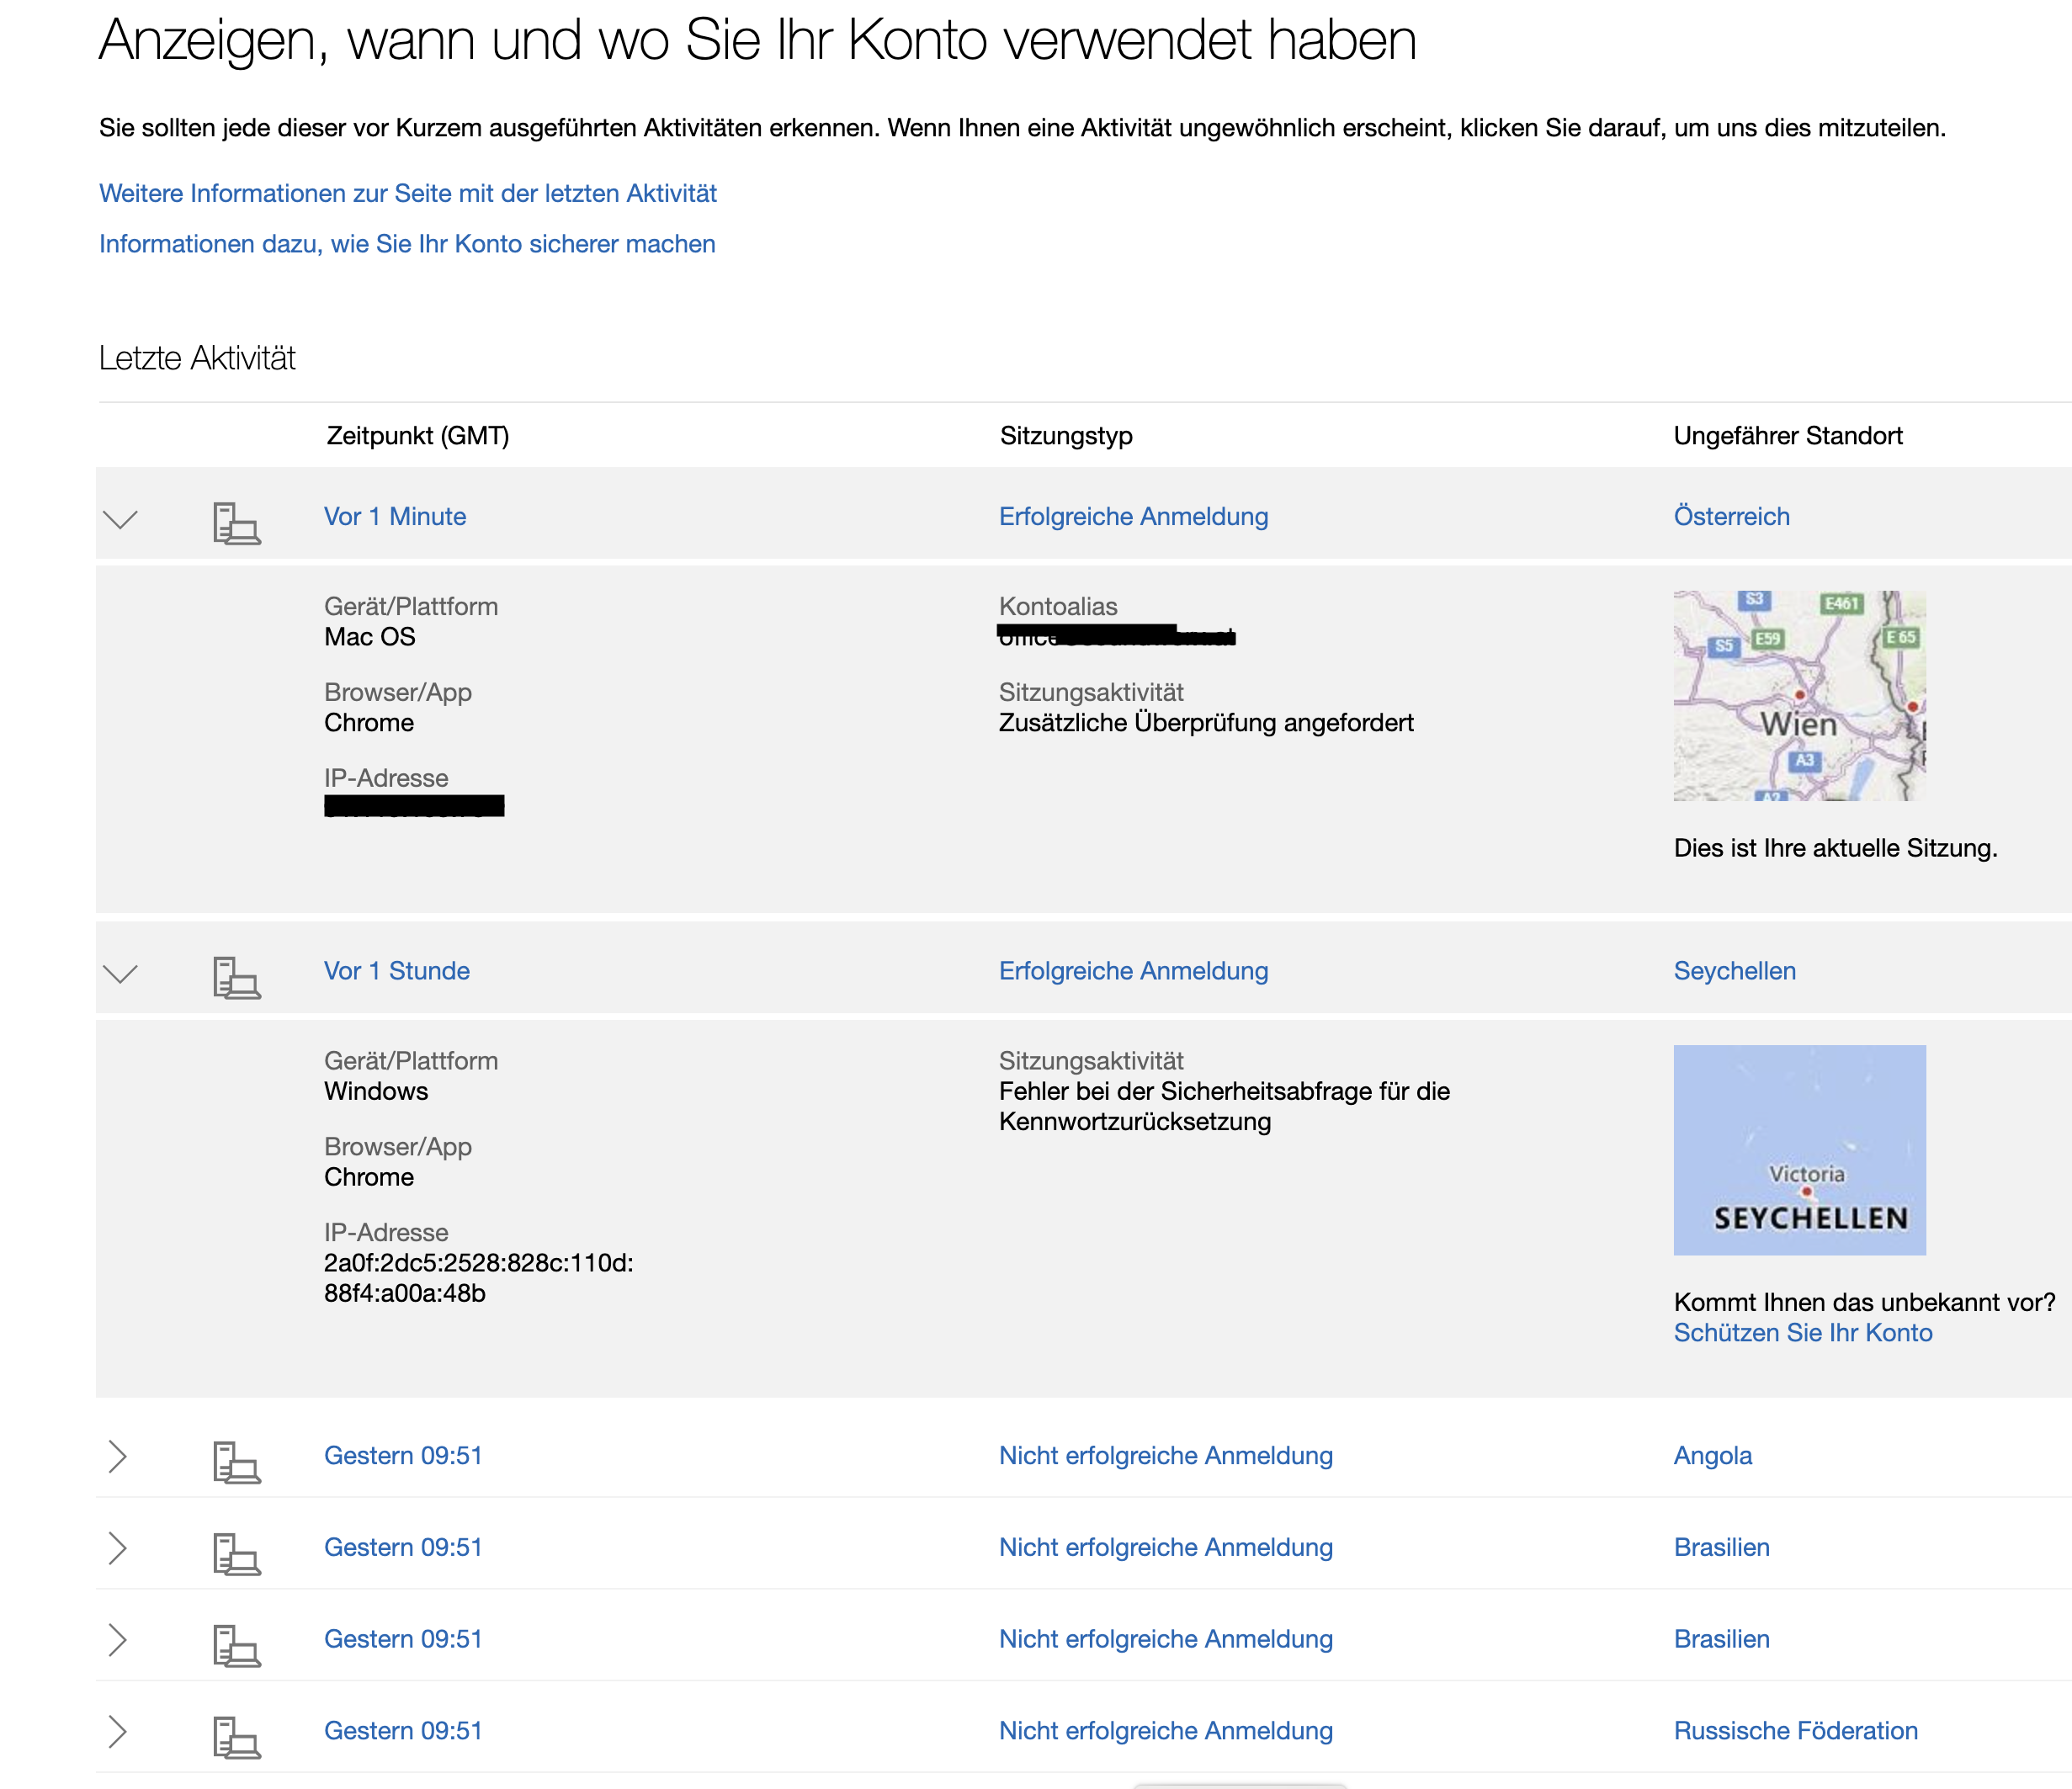
Task: Click the Wien map thumbnail
Action: (1799, 695)
